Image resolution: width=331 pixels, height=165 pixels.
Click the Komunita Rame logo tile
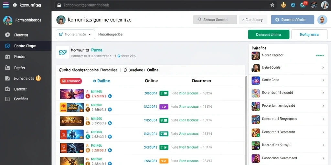pos(62,52)
